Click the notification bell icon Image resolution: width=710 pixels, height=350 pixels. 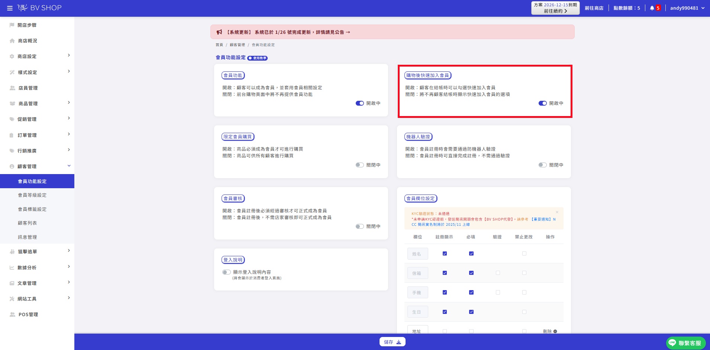(652, 8)
